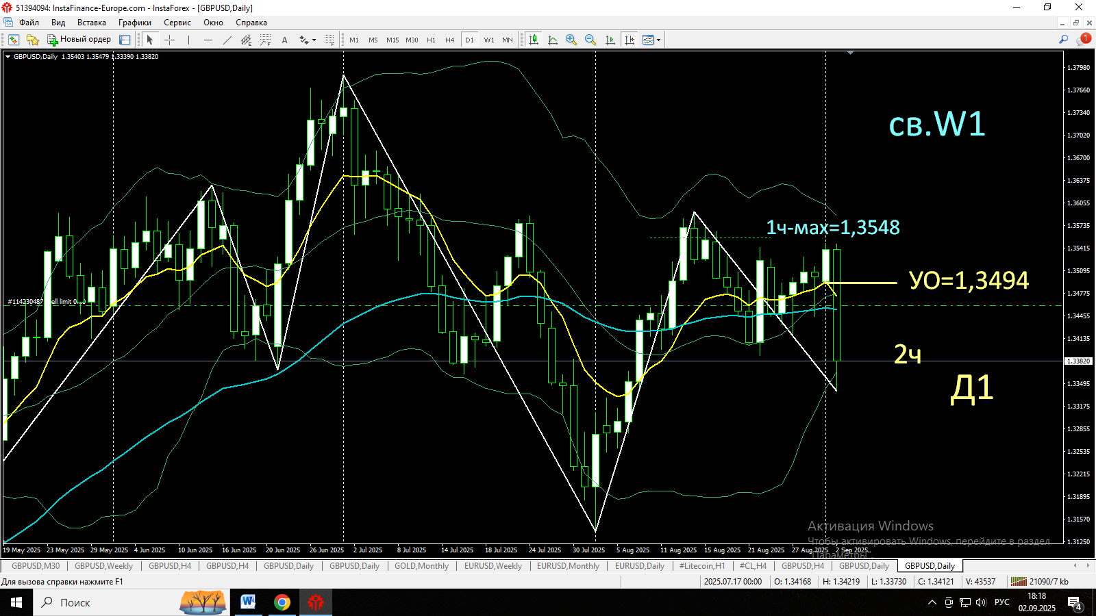Zoom in on the chart

click(x=571, y=40)
